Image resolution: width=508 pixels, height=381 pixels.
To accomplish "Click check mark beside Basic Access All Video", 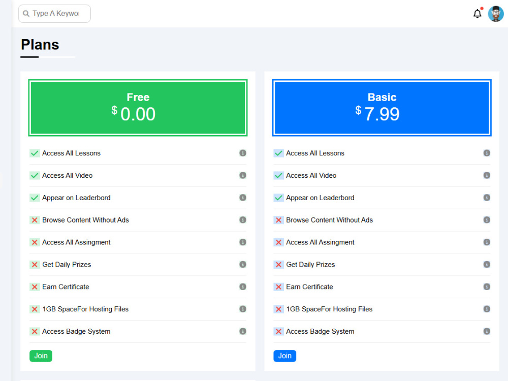I will [278, 176].
